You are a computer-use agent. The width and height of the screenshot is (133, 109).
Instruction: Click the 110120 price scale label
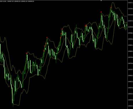click(130, 15)
